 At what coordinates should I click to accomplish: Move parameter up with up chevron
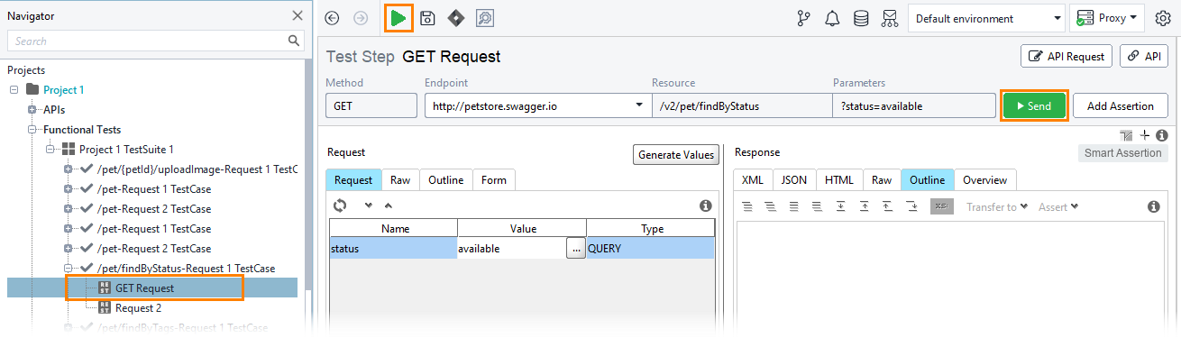389,206
